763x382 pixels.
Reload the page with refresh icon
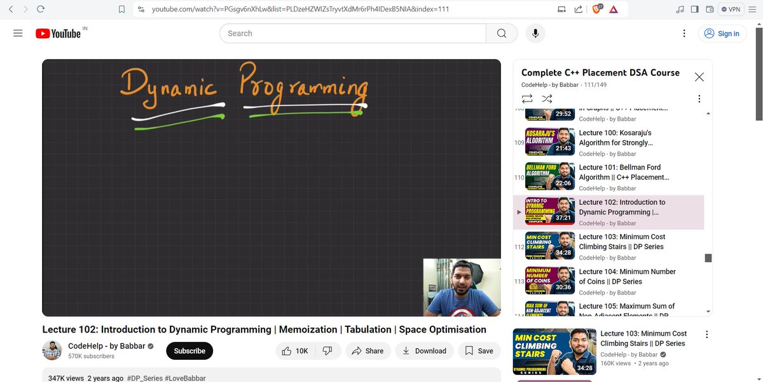pyautogui.click(x=41, y=10)
